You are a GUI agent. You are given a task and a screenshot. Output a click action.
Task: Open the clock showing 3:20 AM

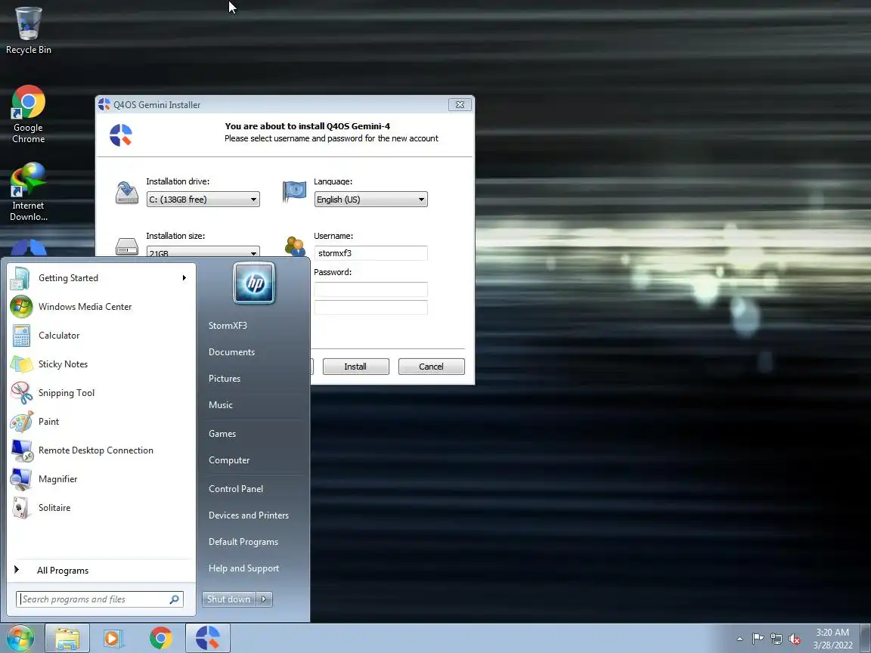coord(832,639)
